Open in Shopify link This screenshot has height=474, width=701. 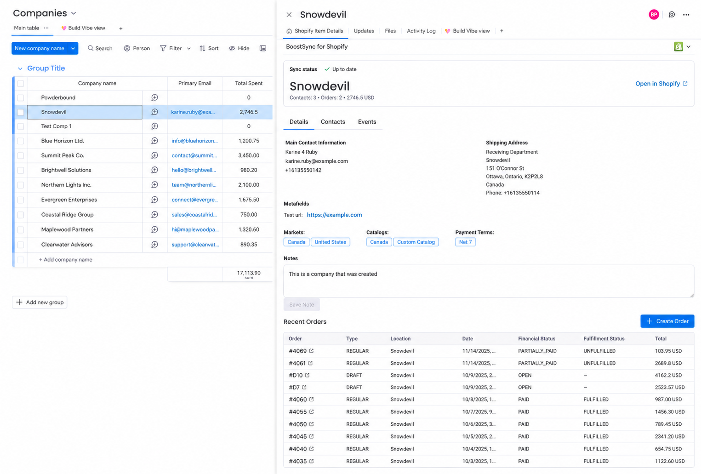coord(661,84)
